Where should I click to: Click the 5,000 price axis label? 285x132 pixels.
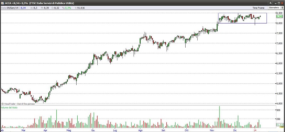(280, 84)
